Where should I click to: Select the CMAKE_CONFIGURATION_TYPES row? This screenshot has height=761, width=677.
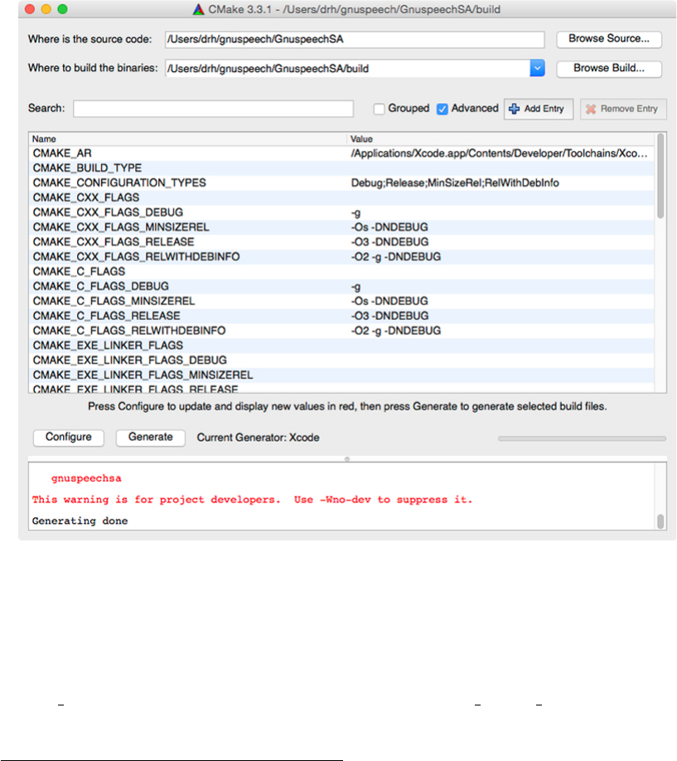(341, 183)
